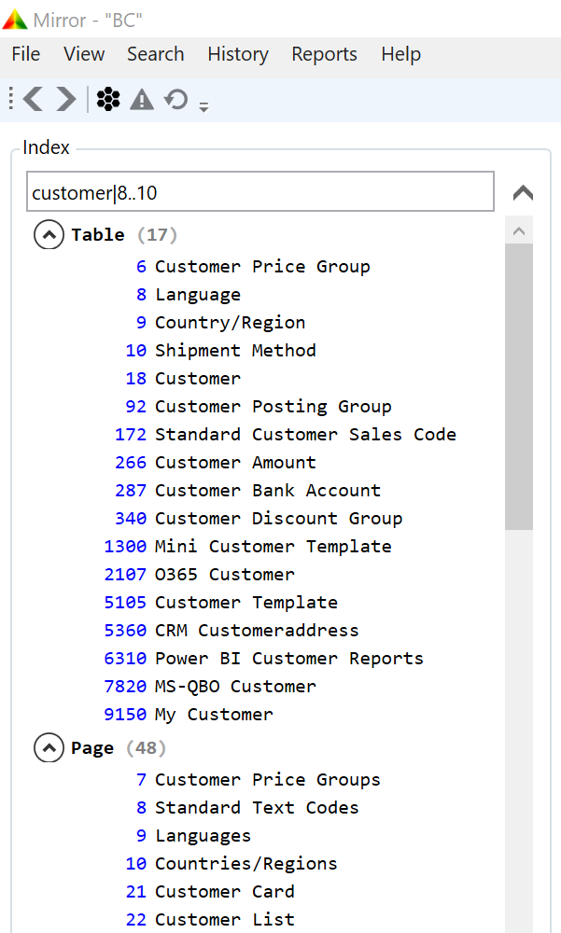This screenshot has height=933, width=561.
Task: Open the Search menu
Action: click(x=156, y=54)
